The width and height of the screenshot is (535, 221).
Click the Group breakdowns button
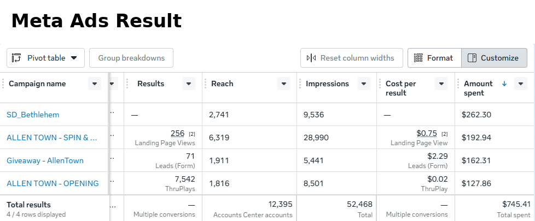tap(131, 58)
